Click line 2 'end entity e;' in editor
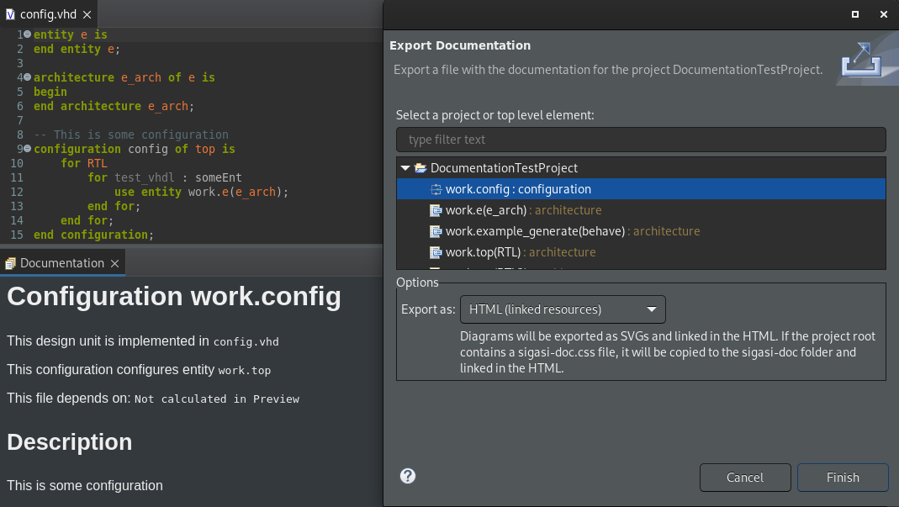This screenshot has height=507, width=899. 77,49
